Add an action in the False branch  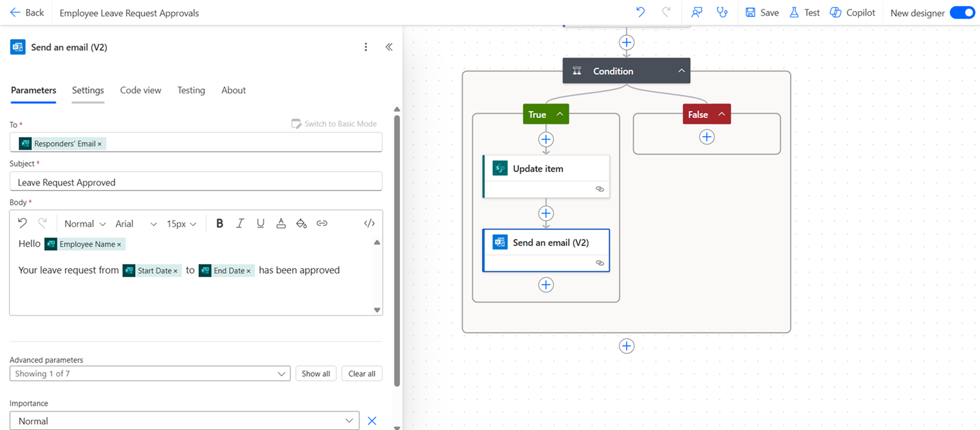pos(707,137)
